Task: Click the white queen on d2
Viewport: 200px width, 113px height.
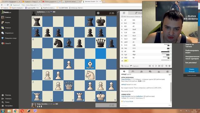Action: 69,86
